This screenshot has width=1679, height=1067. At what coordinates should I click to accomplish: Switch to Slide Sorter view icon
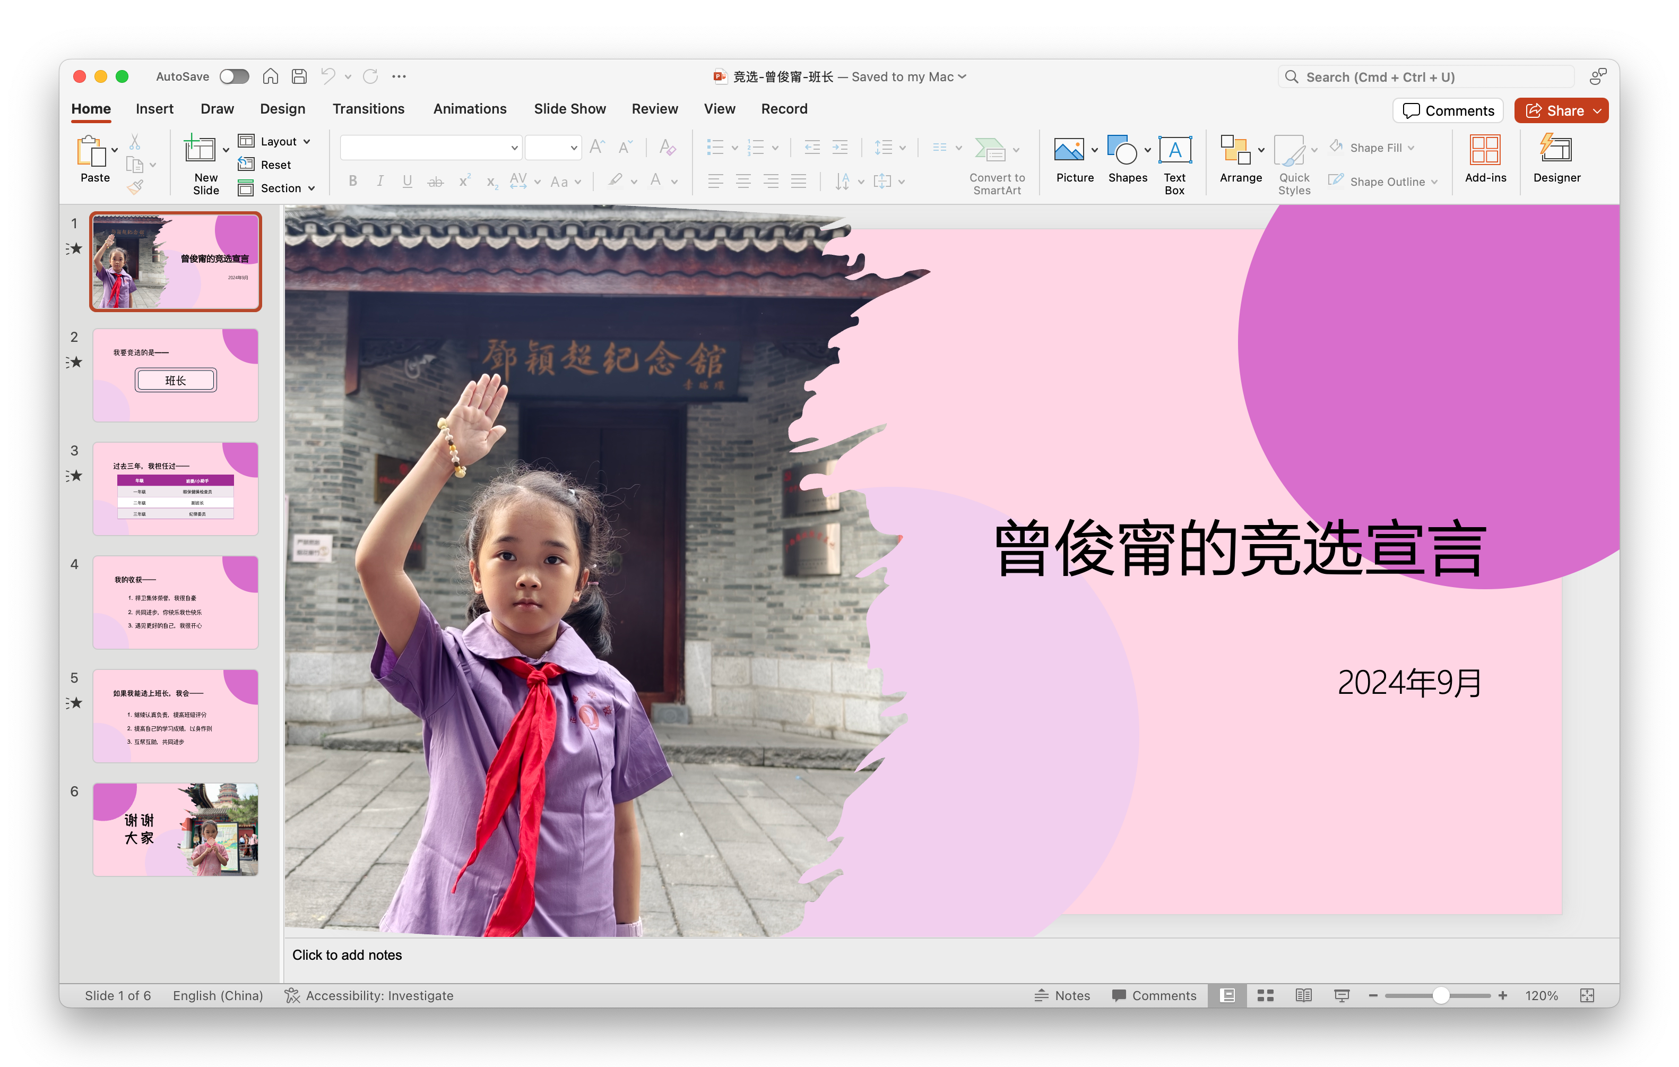pyautogui.click(x=1265, y=995)
